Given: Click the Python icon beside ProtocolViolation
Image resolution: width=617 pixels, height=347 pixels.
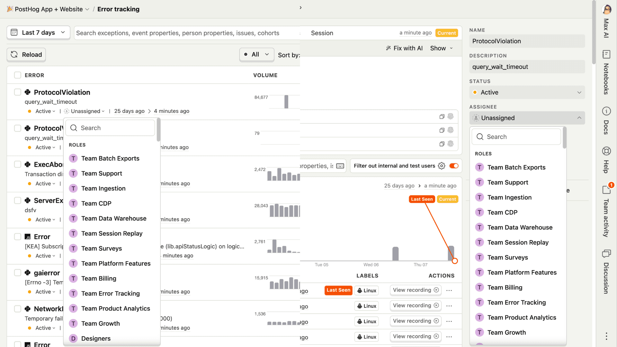Looking at the screenshot, I should pyautogui.click(x=28, y=92).
